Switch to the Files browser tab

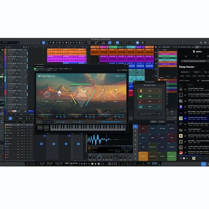pos(201,47)
